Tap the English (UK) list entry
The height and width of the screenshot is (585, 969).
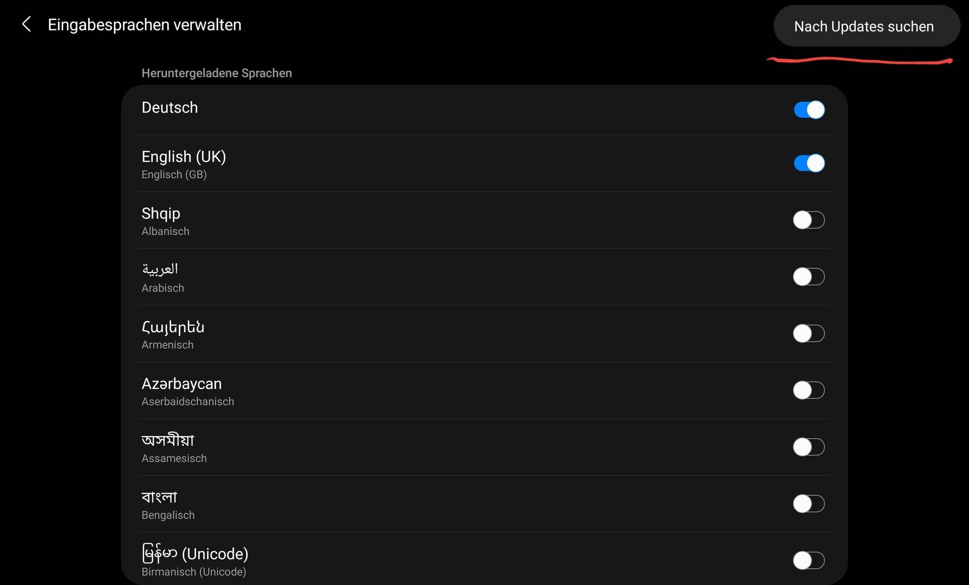(184, 157)
